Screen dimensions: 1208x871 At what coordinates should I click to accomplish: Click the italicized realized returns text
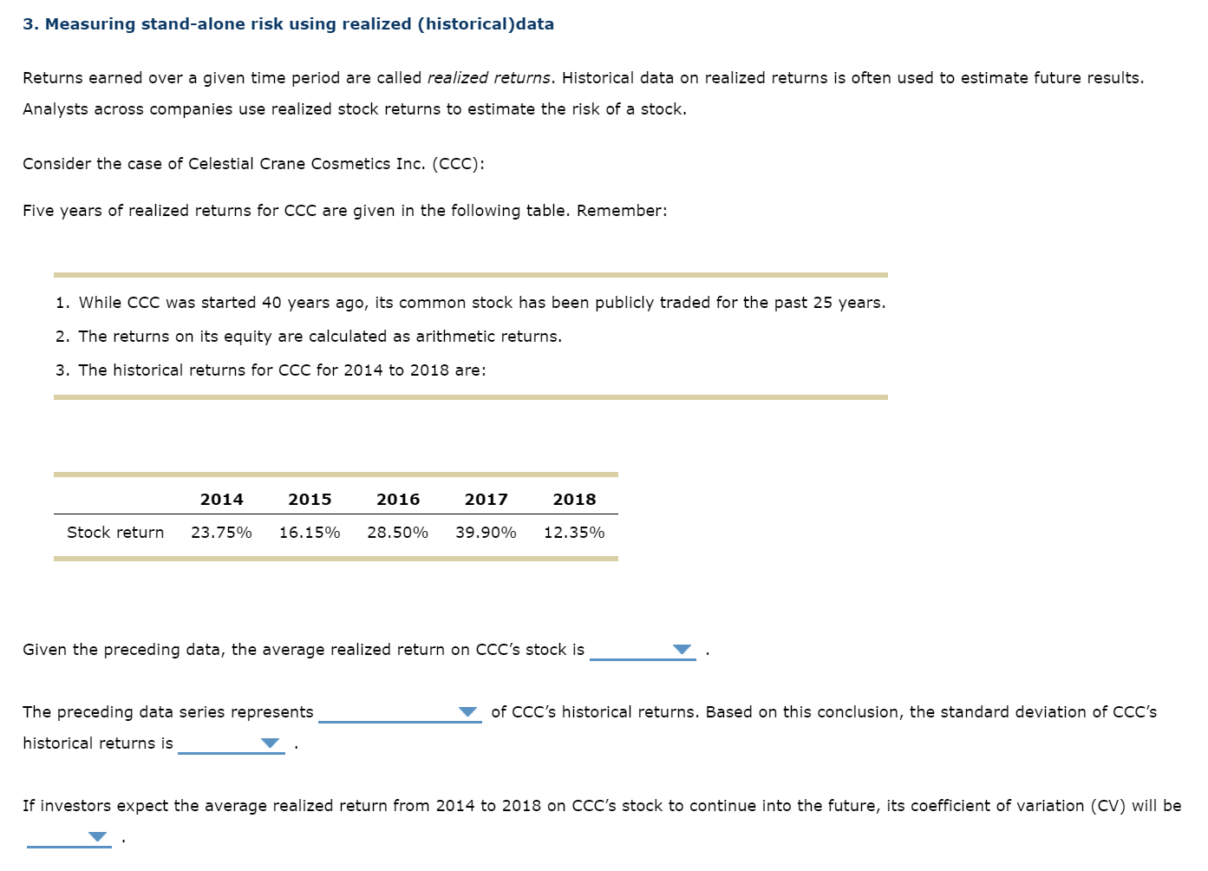(487, 77)
